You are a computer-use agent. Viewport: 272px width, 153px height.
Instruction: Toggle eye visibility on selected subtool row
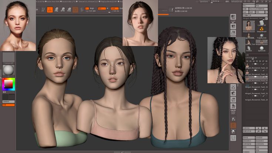pyautogui.click(x=266, y=77)
